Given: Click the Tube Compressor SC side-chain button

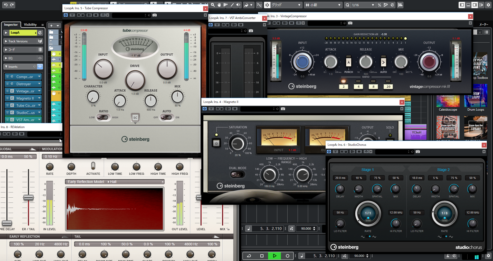Looking at the screenshot, I should pos(135,118).
